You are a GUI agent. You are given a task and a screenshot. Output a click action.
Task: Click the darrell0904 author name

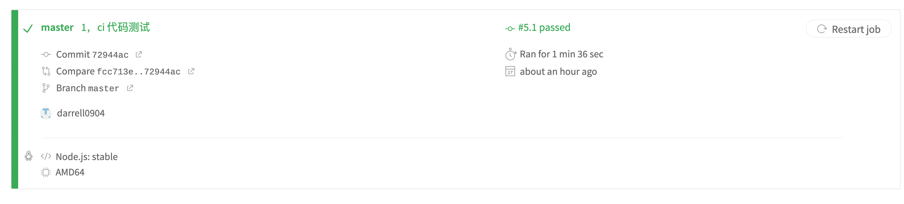pyautogui.click(x=81, y=113)
